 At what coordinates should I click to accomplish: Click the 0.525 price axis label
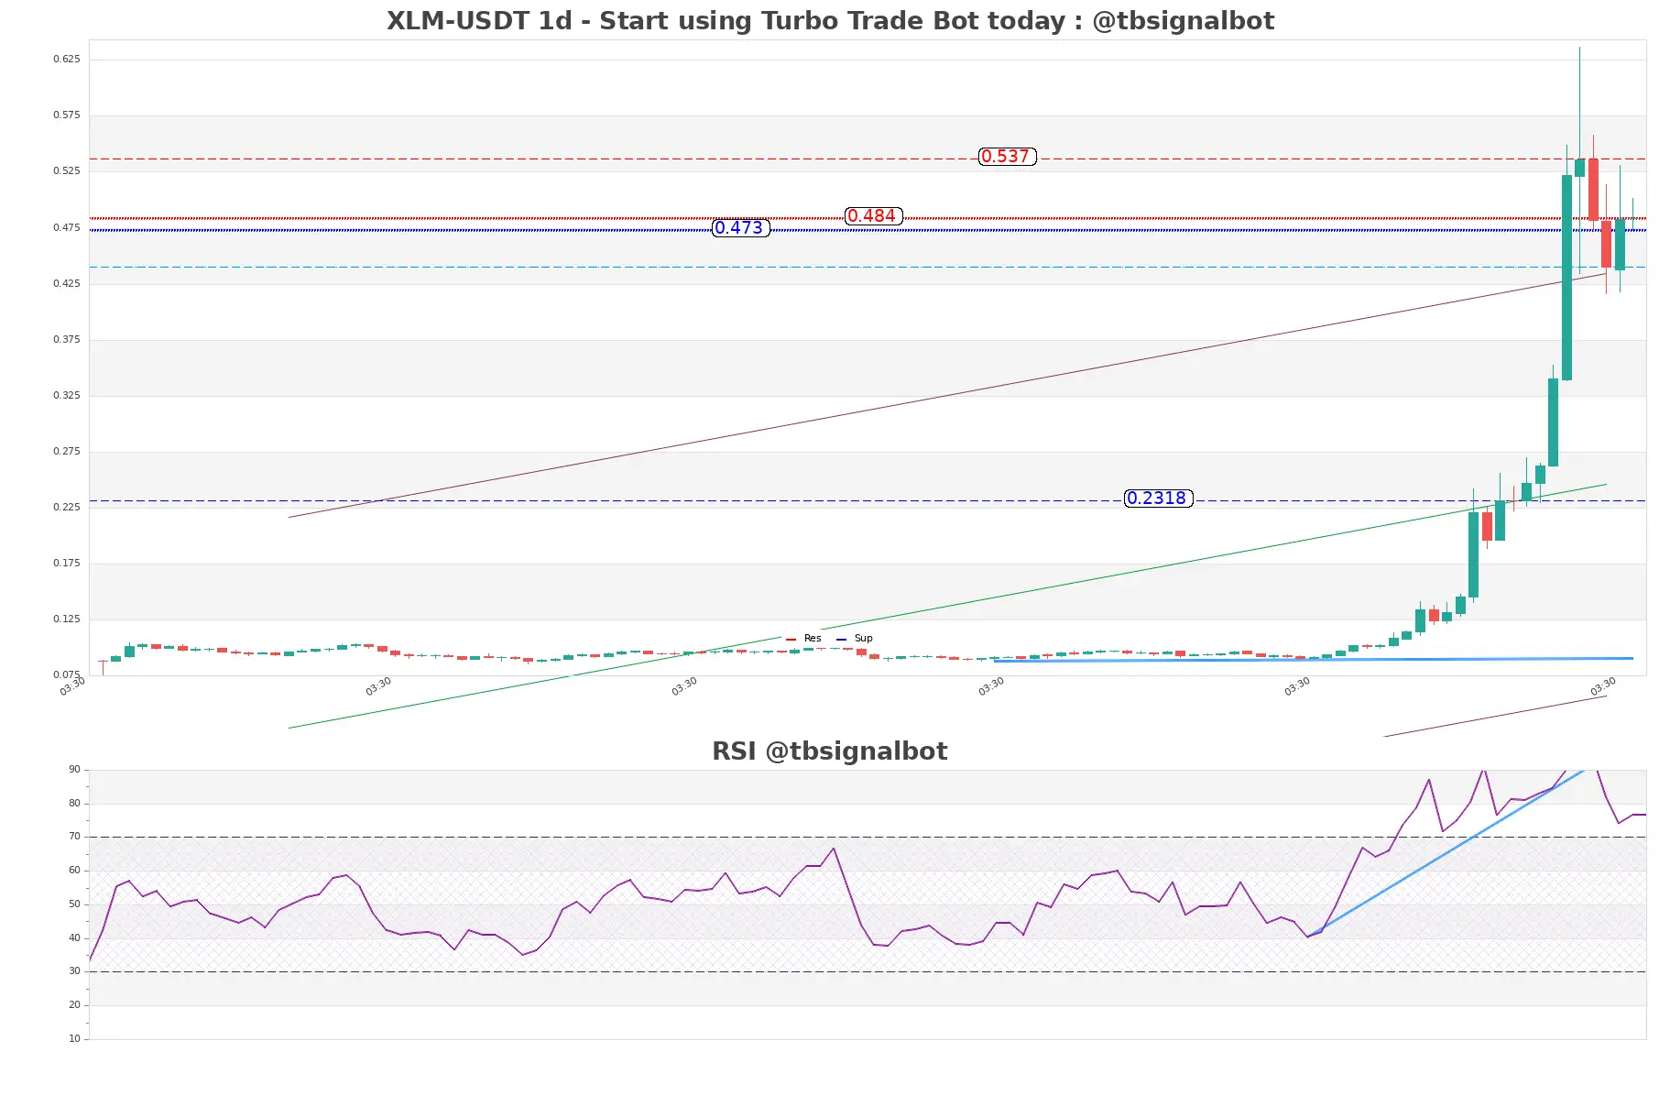(67, 171)
